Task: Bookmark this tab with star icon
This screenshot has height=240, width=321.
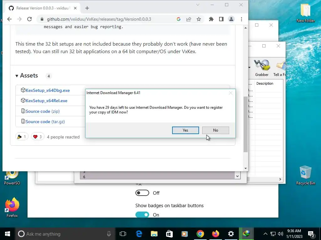Action: point(198,19)
